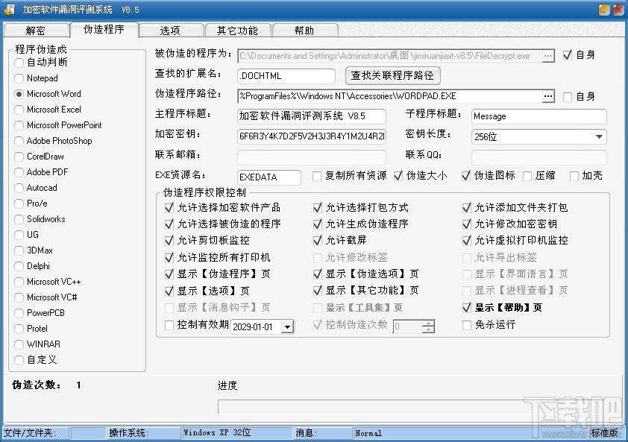Browse for the program being forged (top …)

(548, 56)
